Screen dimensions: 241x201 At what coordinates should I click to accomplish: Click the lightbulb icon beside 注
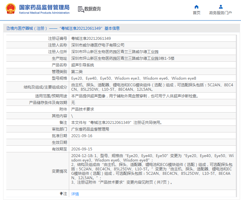pos(61,194)
